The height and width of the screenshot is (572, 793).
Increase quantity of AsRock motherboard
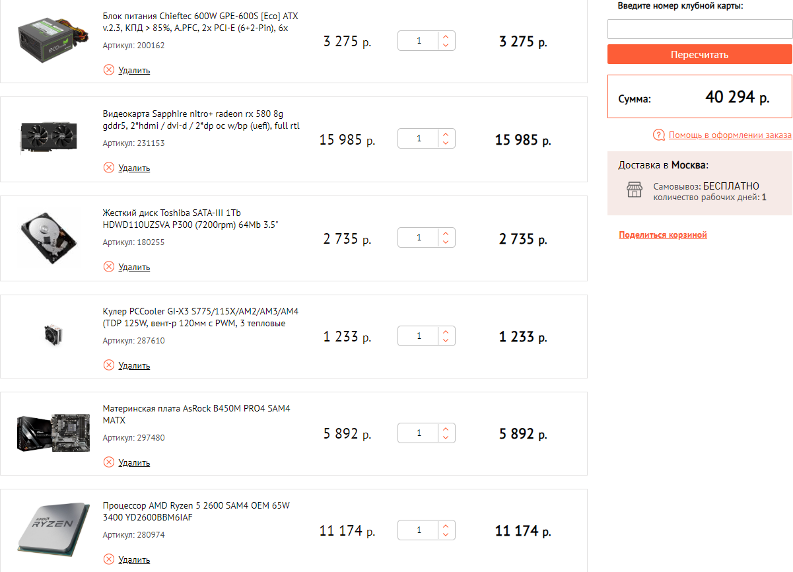pyautogui.click(x=446, y=429)
